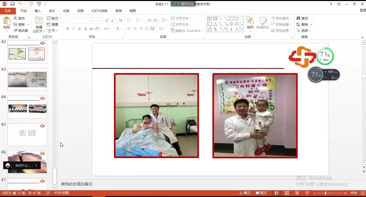
Task: Select the rectangle shape in shapes gallery
Action: pos(231,19)
